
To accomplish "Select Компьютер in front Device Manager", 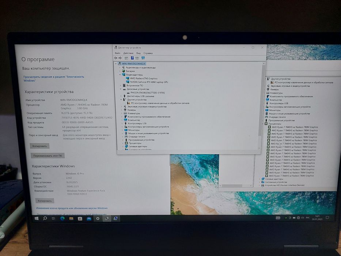I will [x=134, y=120].
